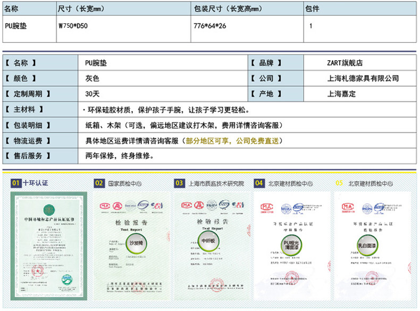Screen dimensions: 420x311
Task: Select the 包件 quantity value 1
Action: (x=310, y=26)
